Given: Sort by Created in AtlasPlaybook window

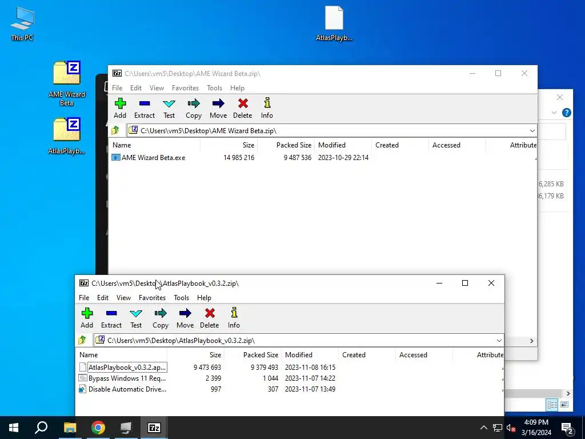Looking at the screenshot, I should (x=367, y=354).
